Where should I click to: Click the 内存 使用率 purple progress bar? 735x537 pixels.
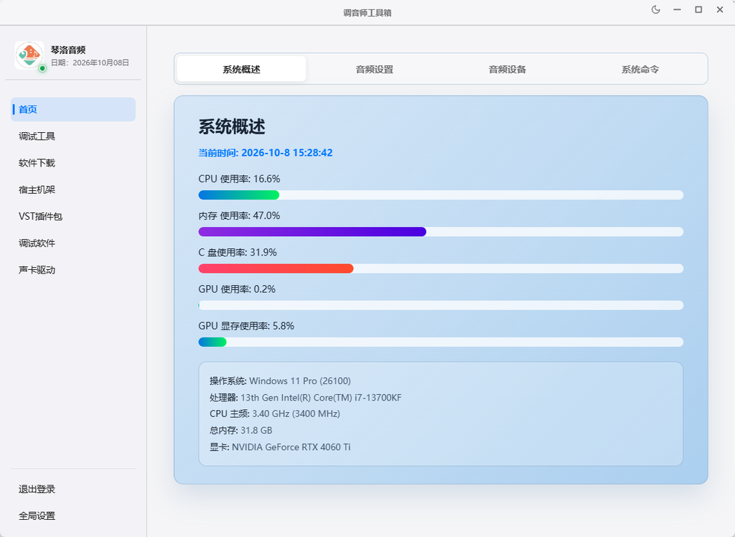pos(441,232)
